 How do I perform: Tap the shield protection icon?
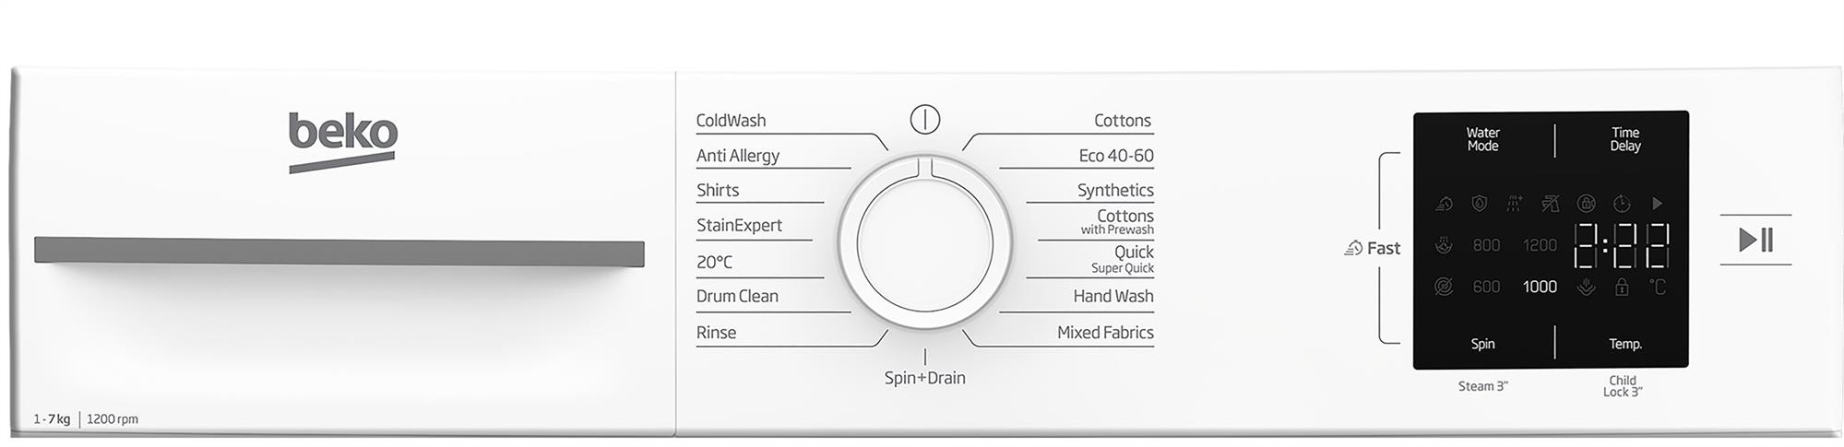1479,203
